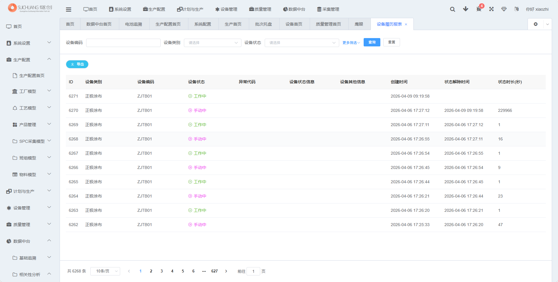The width and height of the screenshot is (558, 282).
Task: Click the 首页 monitor icon in sidebar
Action: 9,26
